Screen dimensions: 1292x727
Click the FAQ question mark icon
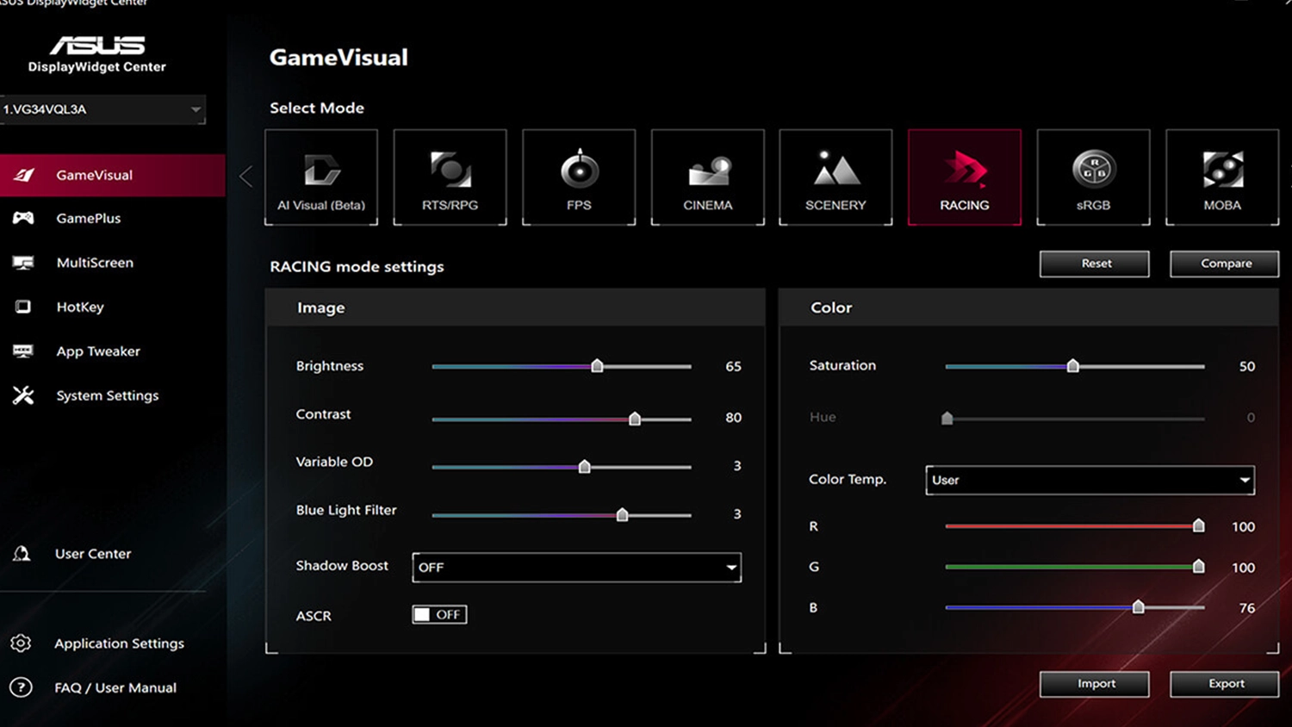(21, 687)
